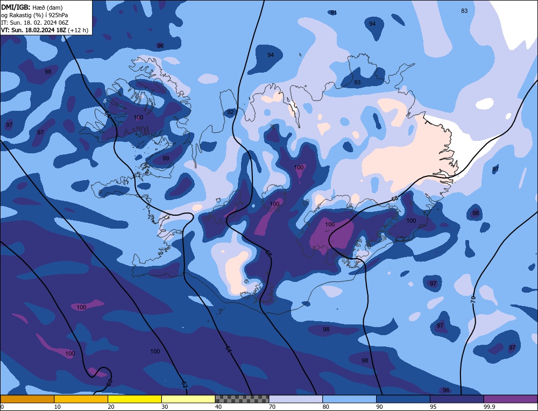Screen dimensions: 538x411
Task: Click the legend tick label '40'
Action: tap(218, 407)
